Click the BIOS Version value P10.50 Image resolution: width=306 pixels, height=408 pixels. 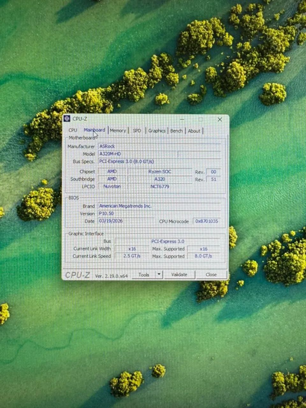(159, 214)
